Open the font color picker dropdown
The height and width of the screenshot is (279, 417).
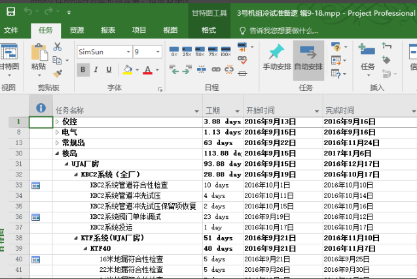point(157,70)
